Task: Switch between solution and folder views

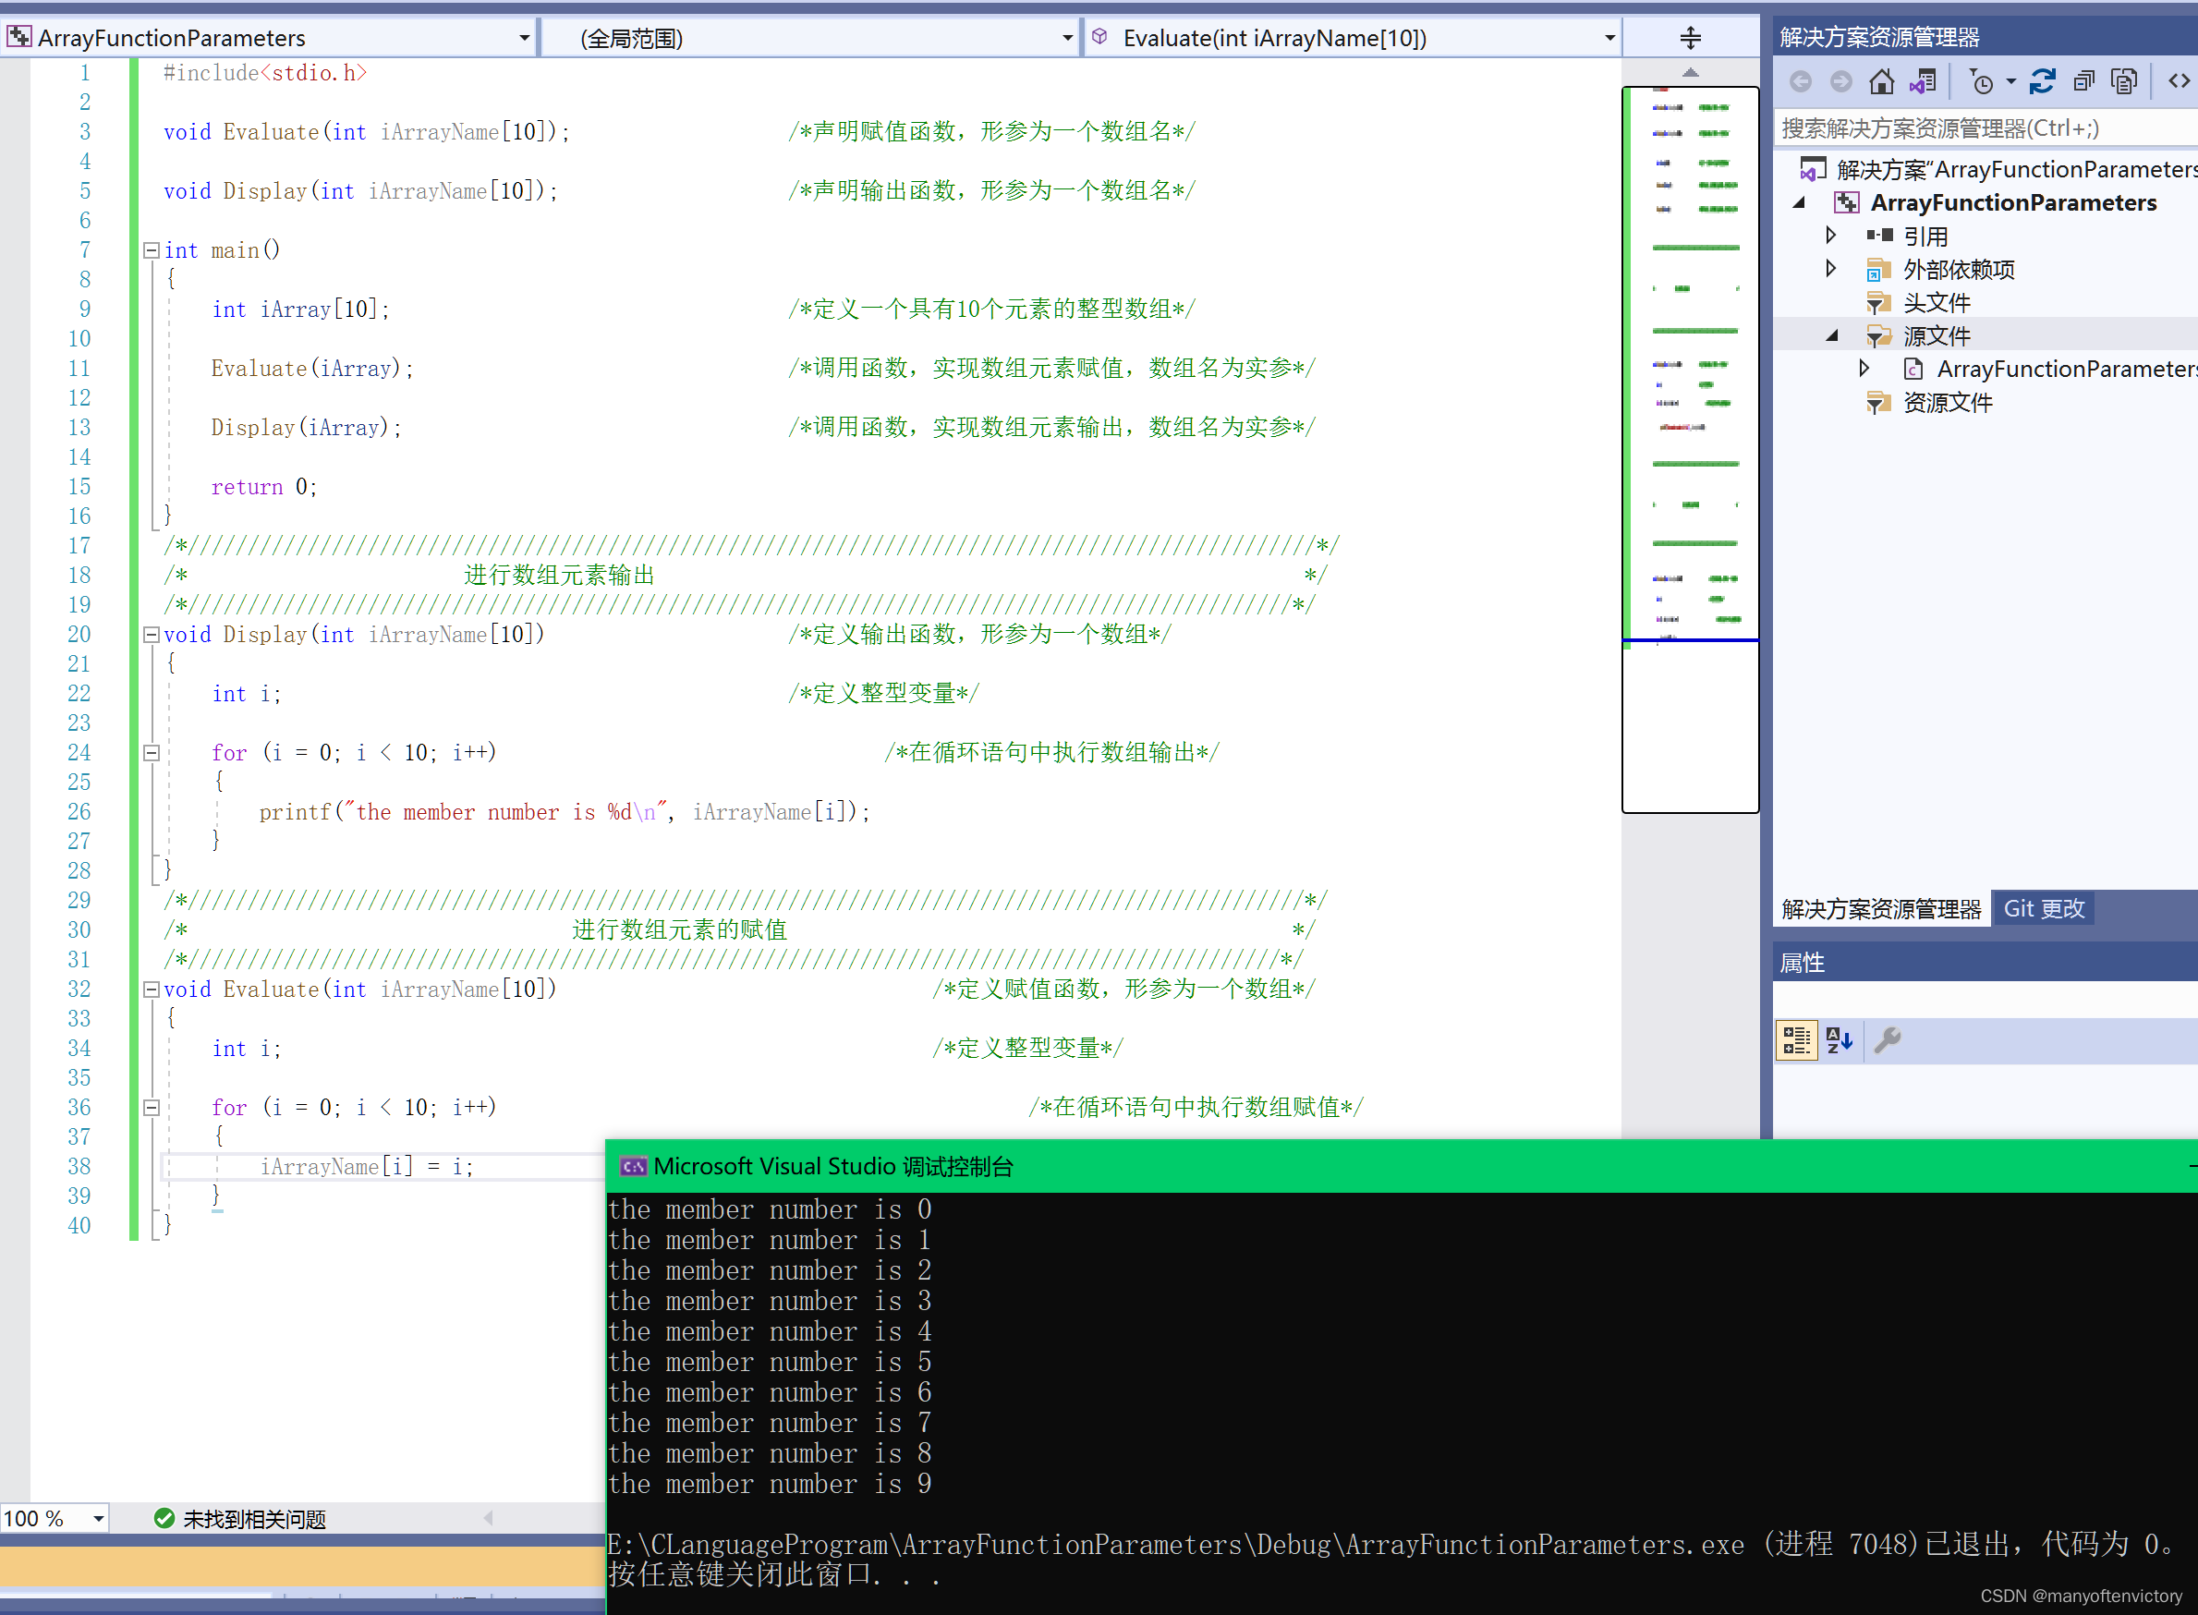Action: pos(1924,81)
